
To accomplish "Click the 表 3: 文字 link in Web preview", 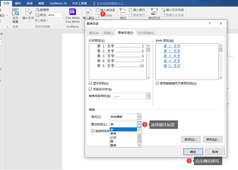I will click(x=172, y=56).
